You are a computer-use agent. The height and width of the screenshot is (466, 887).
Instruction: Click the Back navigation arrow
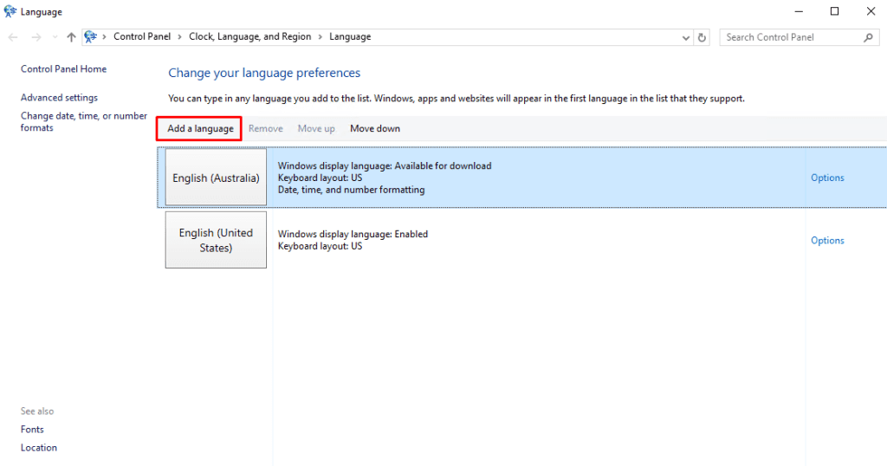pyautogui.click(x=13, y=37)
